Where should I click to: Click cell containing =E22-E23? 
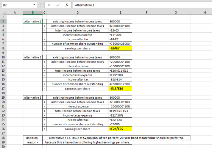point(120,120)
